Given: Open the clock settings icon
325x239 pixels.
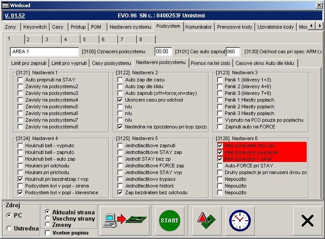Looking at the screenshot, I should point(240,220).
